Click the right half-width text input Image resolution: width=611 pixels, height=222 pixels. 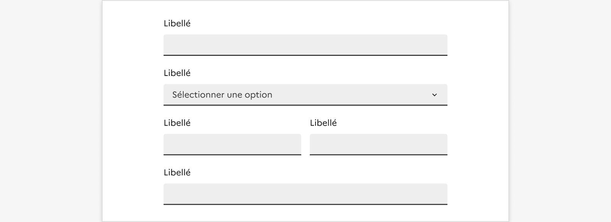click(x=378, y=144)
